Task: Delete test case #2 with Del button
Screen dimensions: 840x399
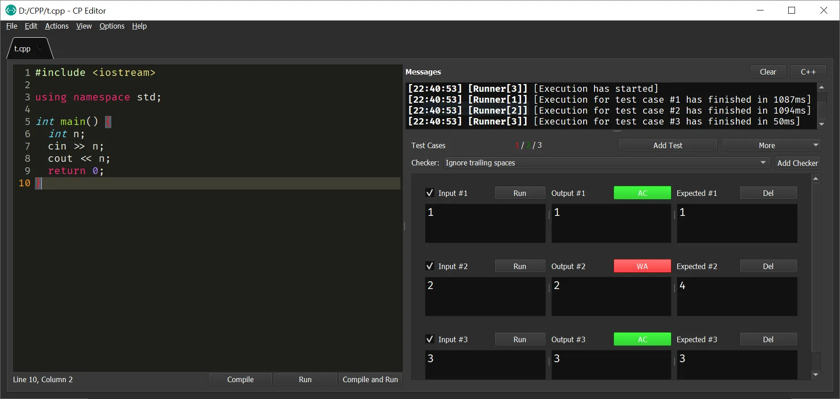Action: pyautogui.click(x=768, y=266)
